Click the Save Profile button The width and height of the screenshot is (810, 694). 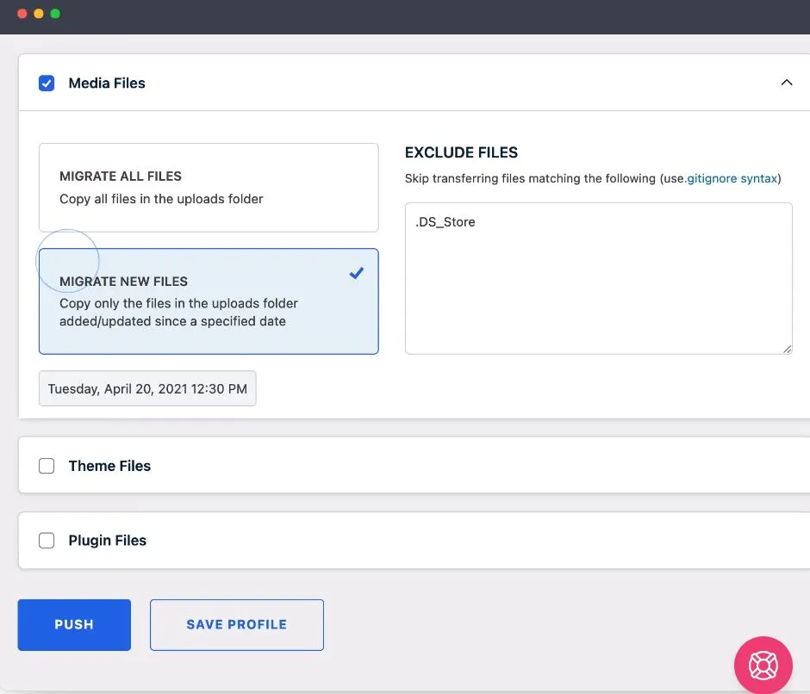pyautogui.click(x=236, y=624)
